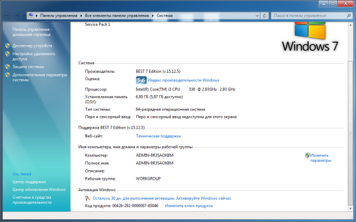
Task: Click the Back navigation arrow
Action: 7,15
